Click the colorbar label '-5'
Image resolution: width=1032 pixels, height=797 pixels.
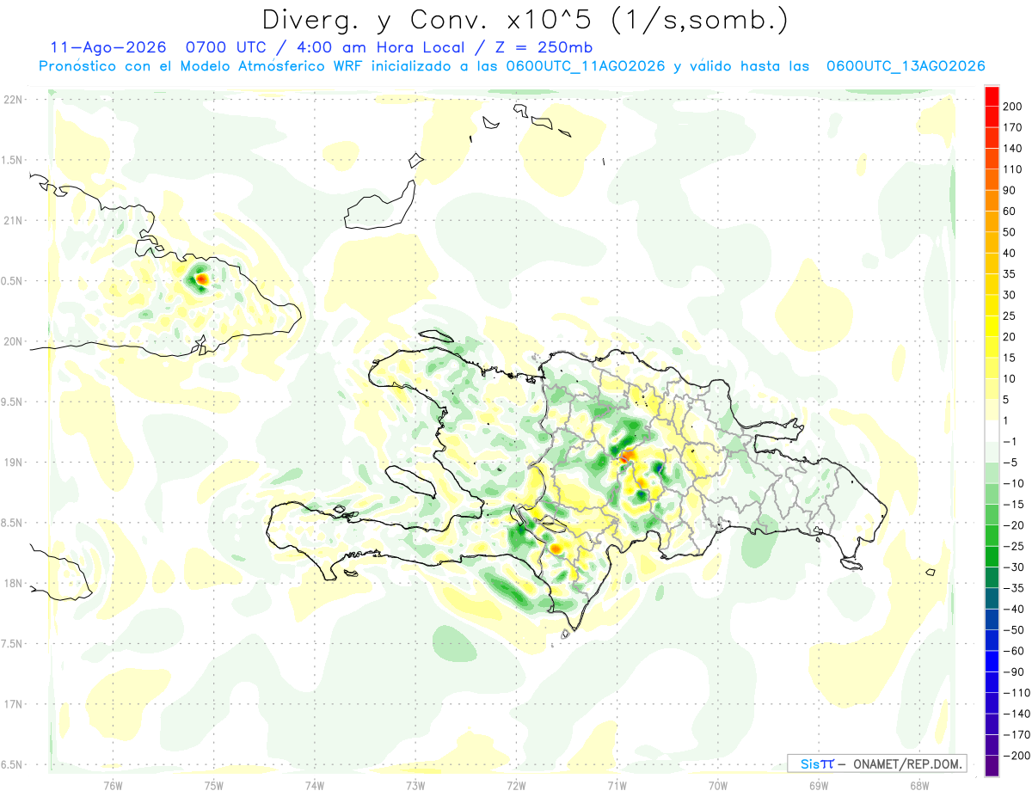click(1012, 463)
